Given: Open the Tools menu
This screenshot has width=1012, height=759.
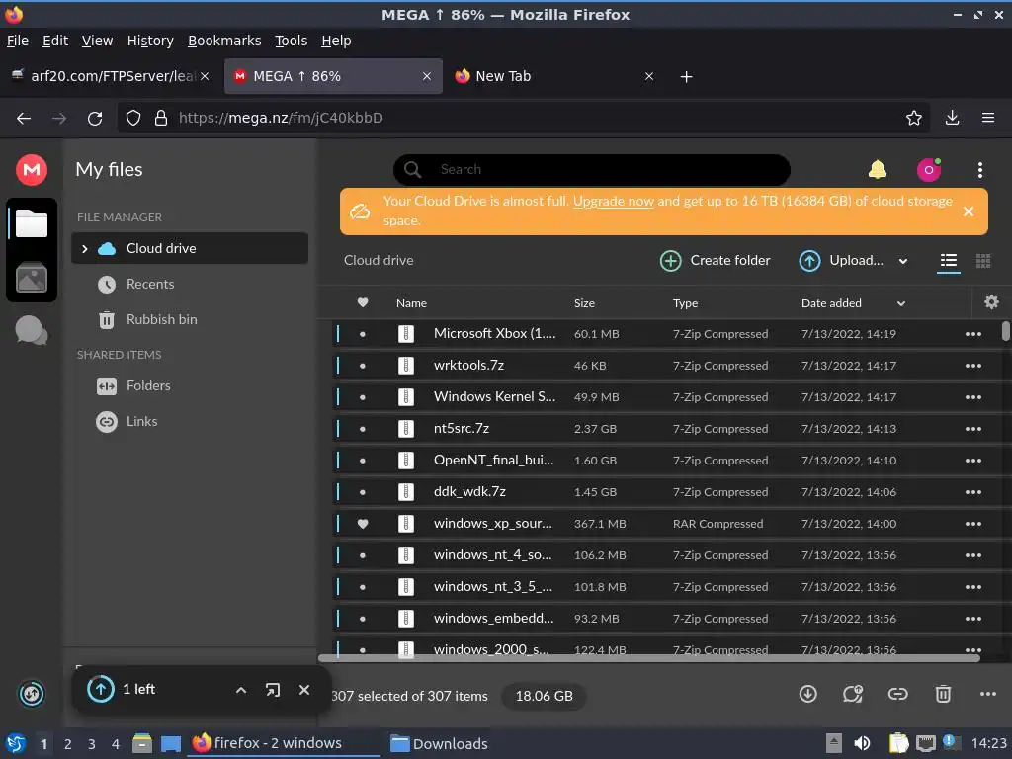Looking at the screenshot, I should 292,41.
